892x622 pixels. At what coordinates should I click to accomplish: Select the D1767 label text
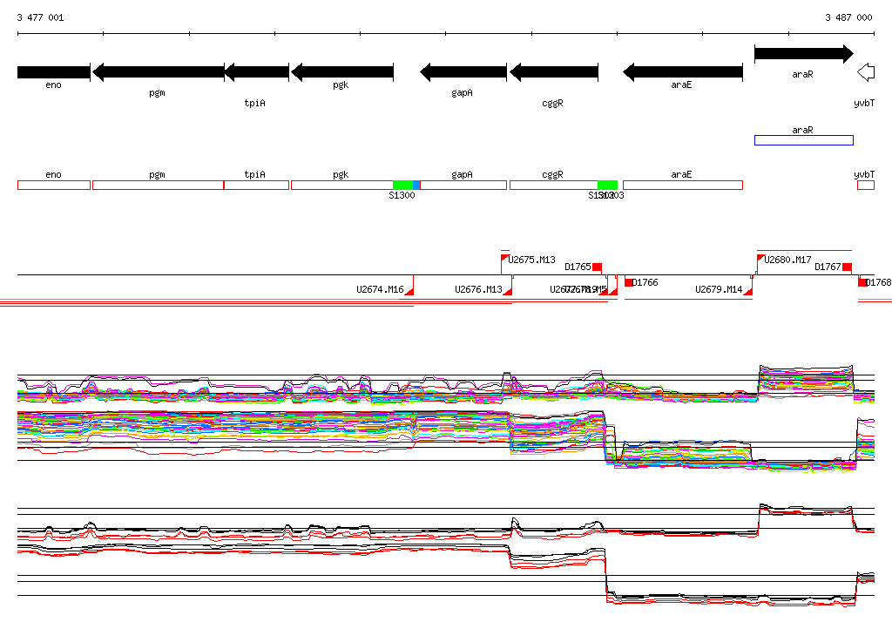click(828, 267)
